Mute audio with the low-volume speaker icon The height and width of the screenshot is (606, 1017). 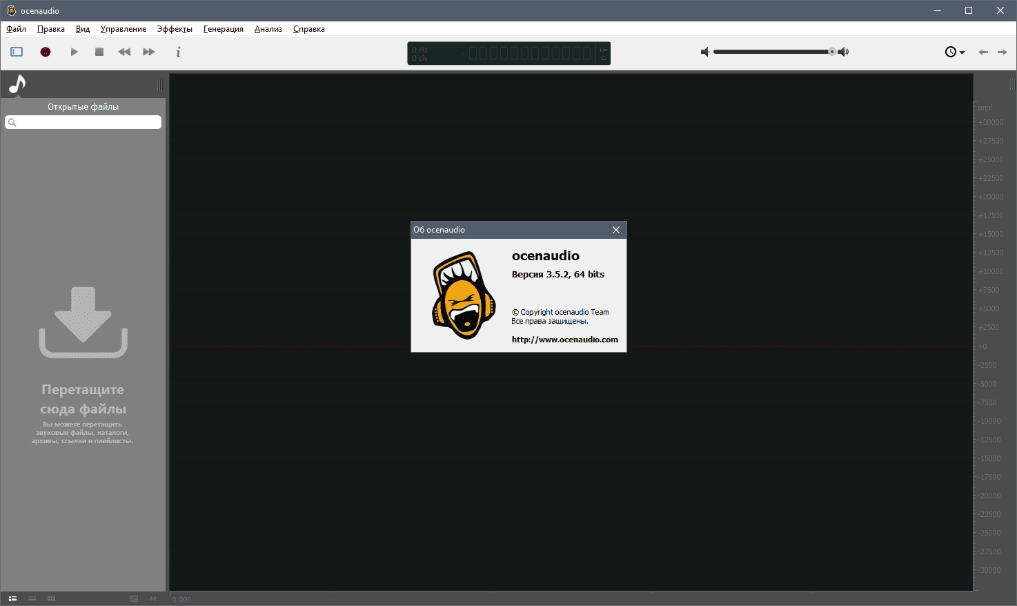pos(704,52)
